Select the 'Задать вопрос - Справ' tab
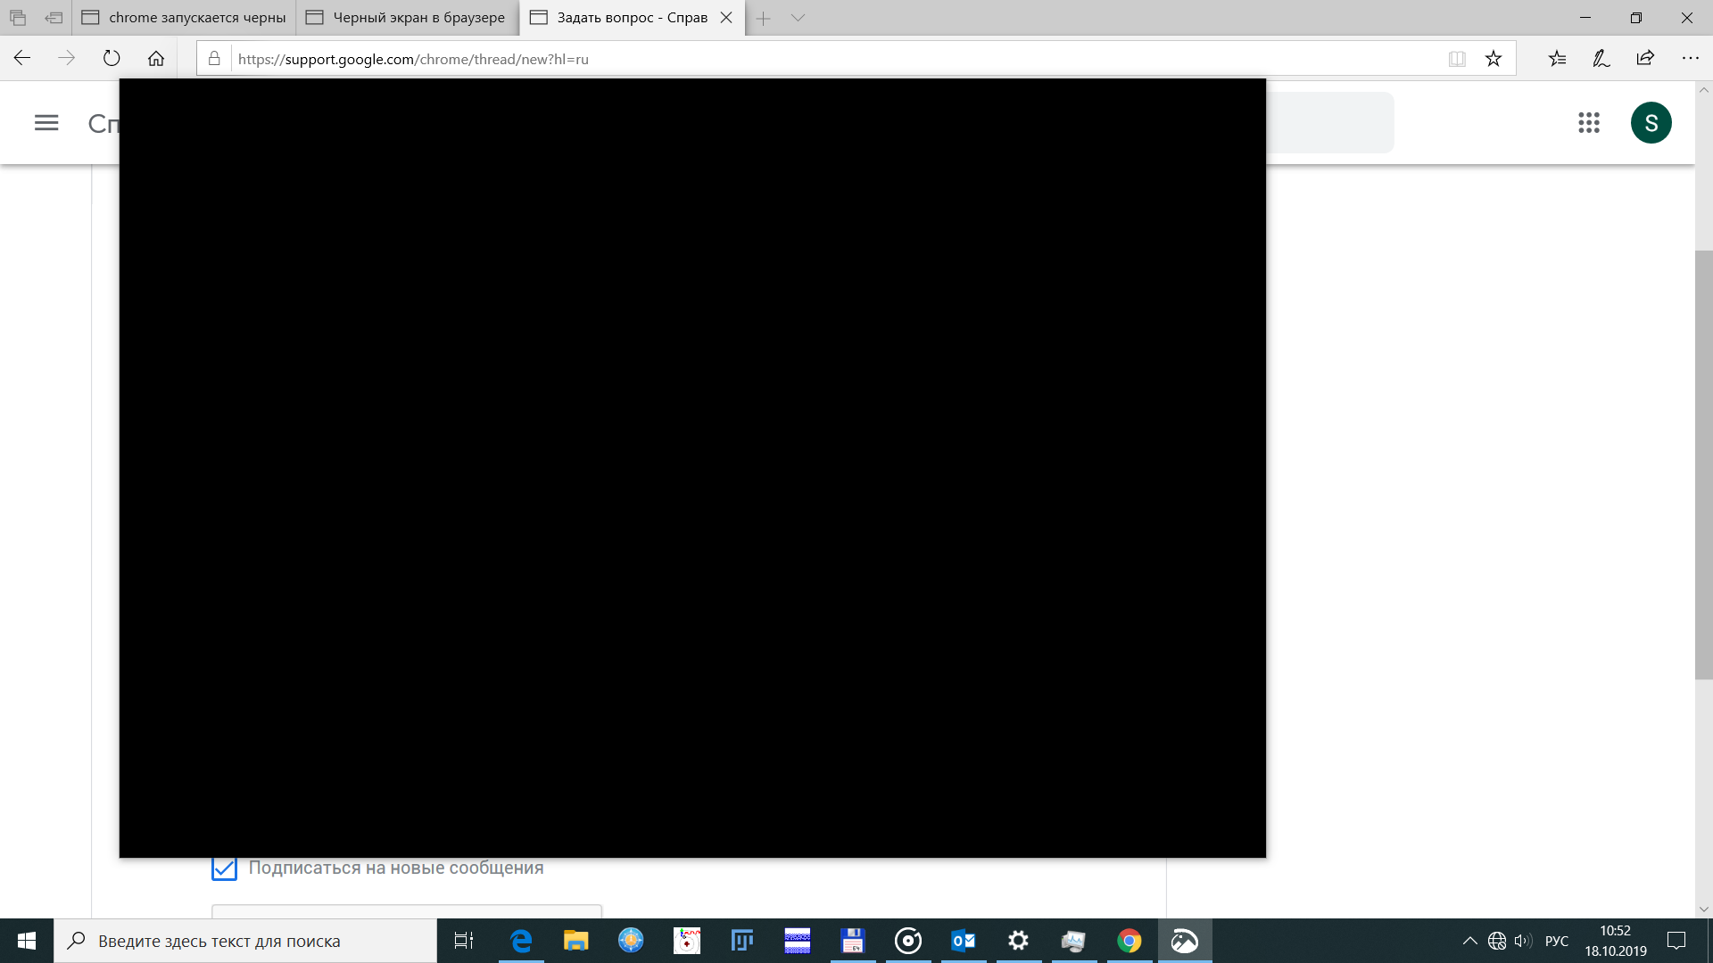Screen dimensions: 1713x963 coord(632,18)
